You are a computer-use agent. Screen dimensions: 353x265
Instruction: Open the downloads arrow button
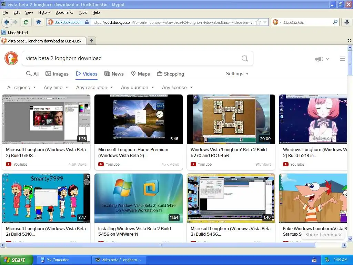[347, 22]
